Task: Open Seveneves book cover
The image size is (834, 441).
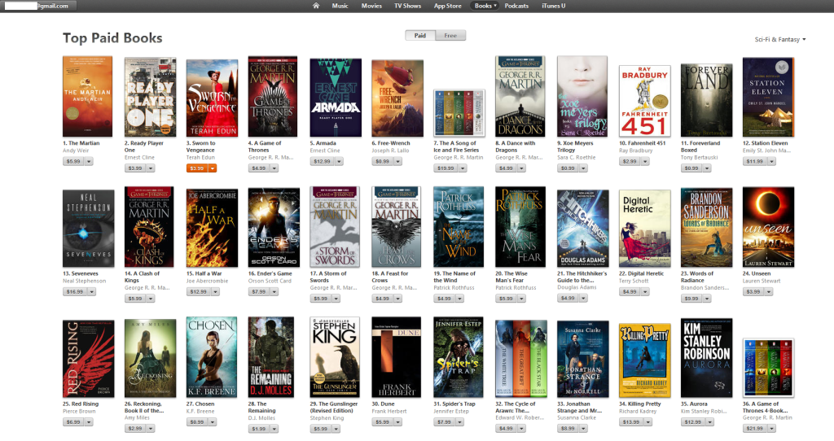Action: tap(88, 228)
